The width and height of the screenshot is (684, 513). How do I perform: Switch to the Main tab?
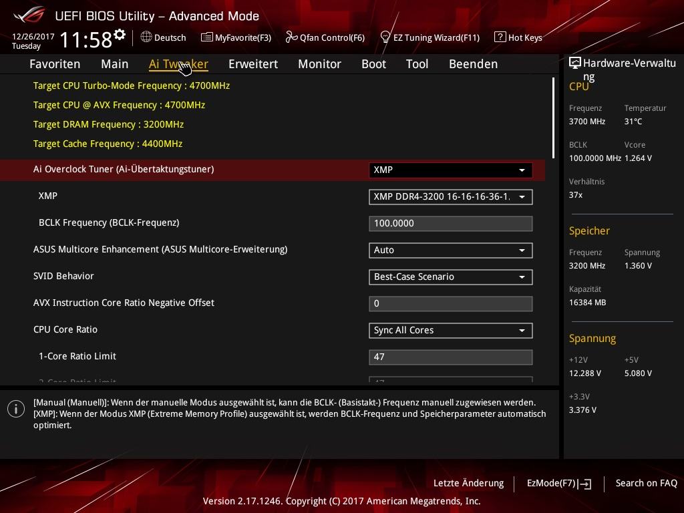click(115, 64)
